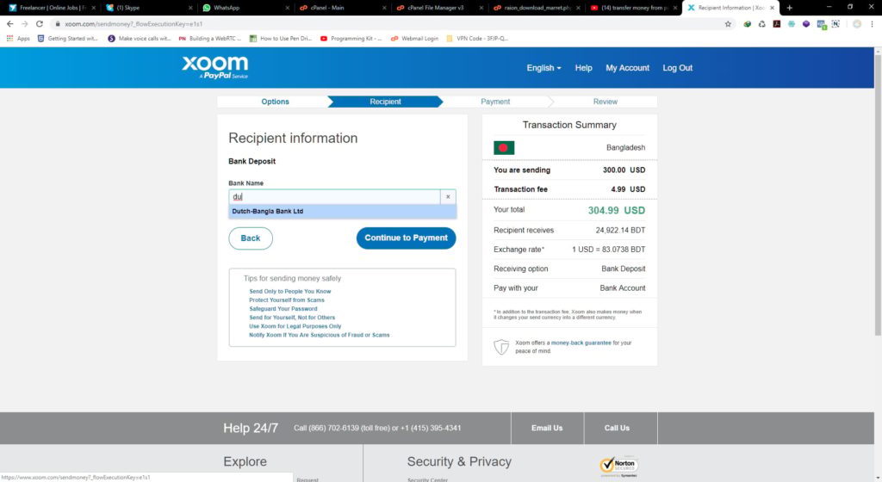Click the browser forward arrow
Viewport: 882px width, 482px height.
24,23
